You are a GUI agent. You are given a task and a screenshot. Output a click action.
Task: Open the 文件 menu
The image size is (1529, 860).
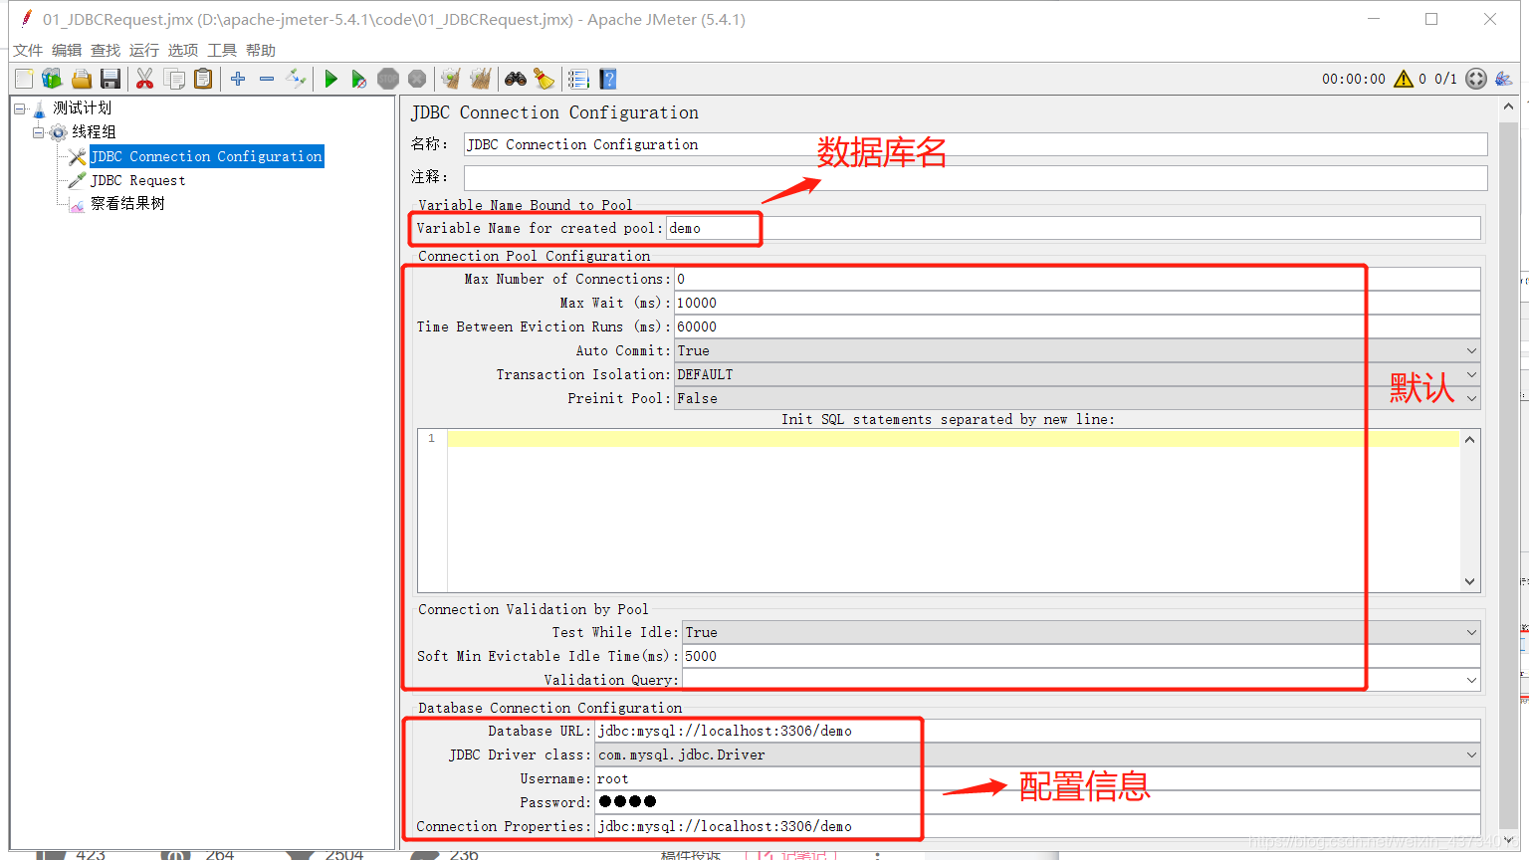pos(28,50)
